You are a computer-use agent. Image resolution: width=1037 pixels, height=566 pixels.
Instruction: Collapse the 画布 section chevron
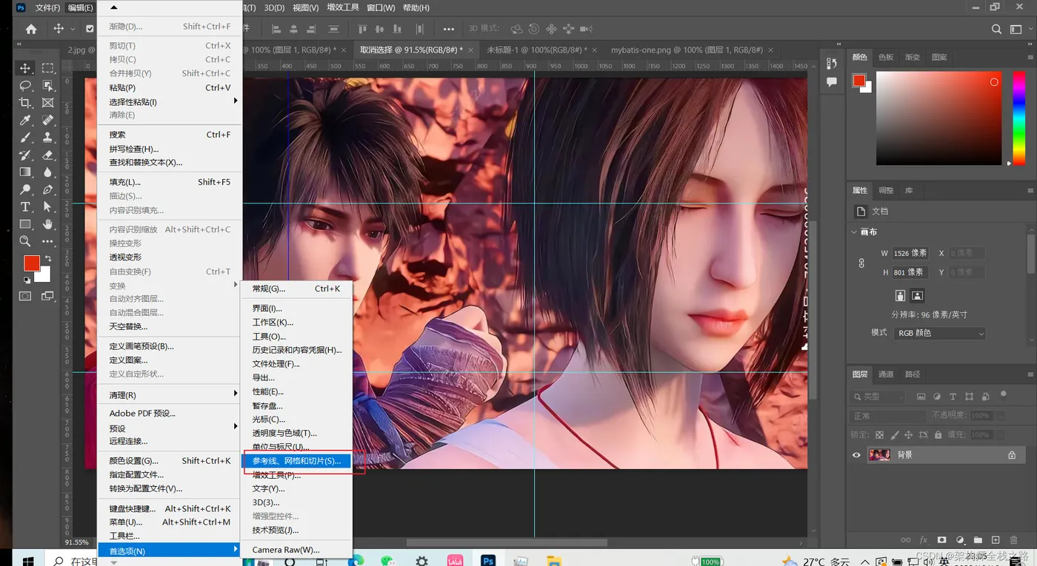[x=854, y=232]
